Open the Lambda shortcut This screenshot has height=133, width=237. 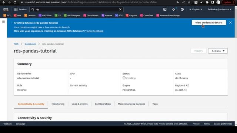click(x=30, y=16)
